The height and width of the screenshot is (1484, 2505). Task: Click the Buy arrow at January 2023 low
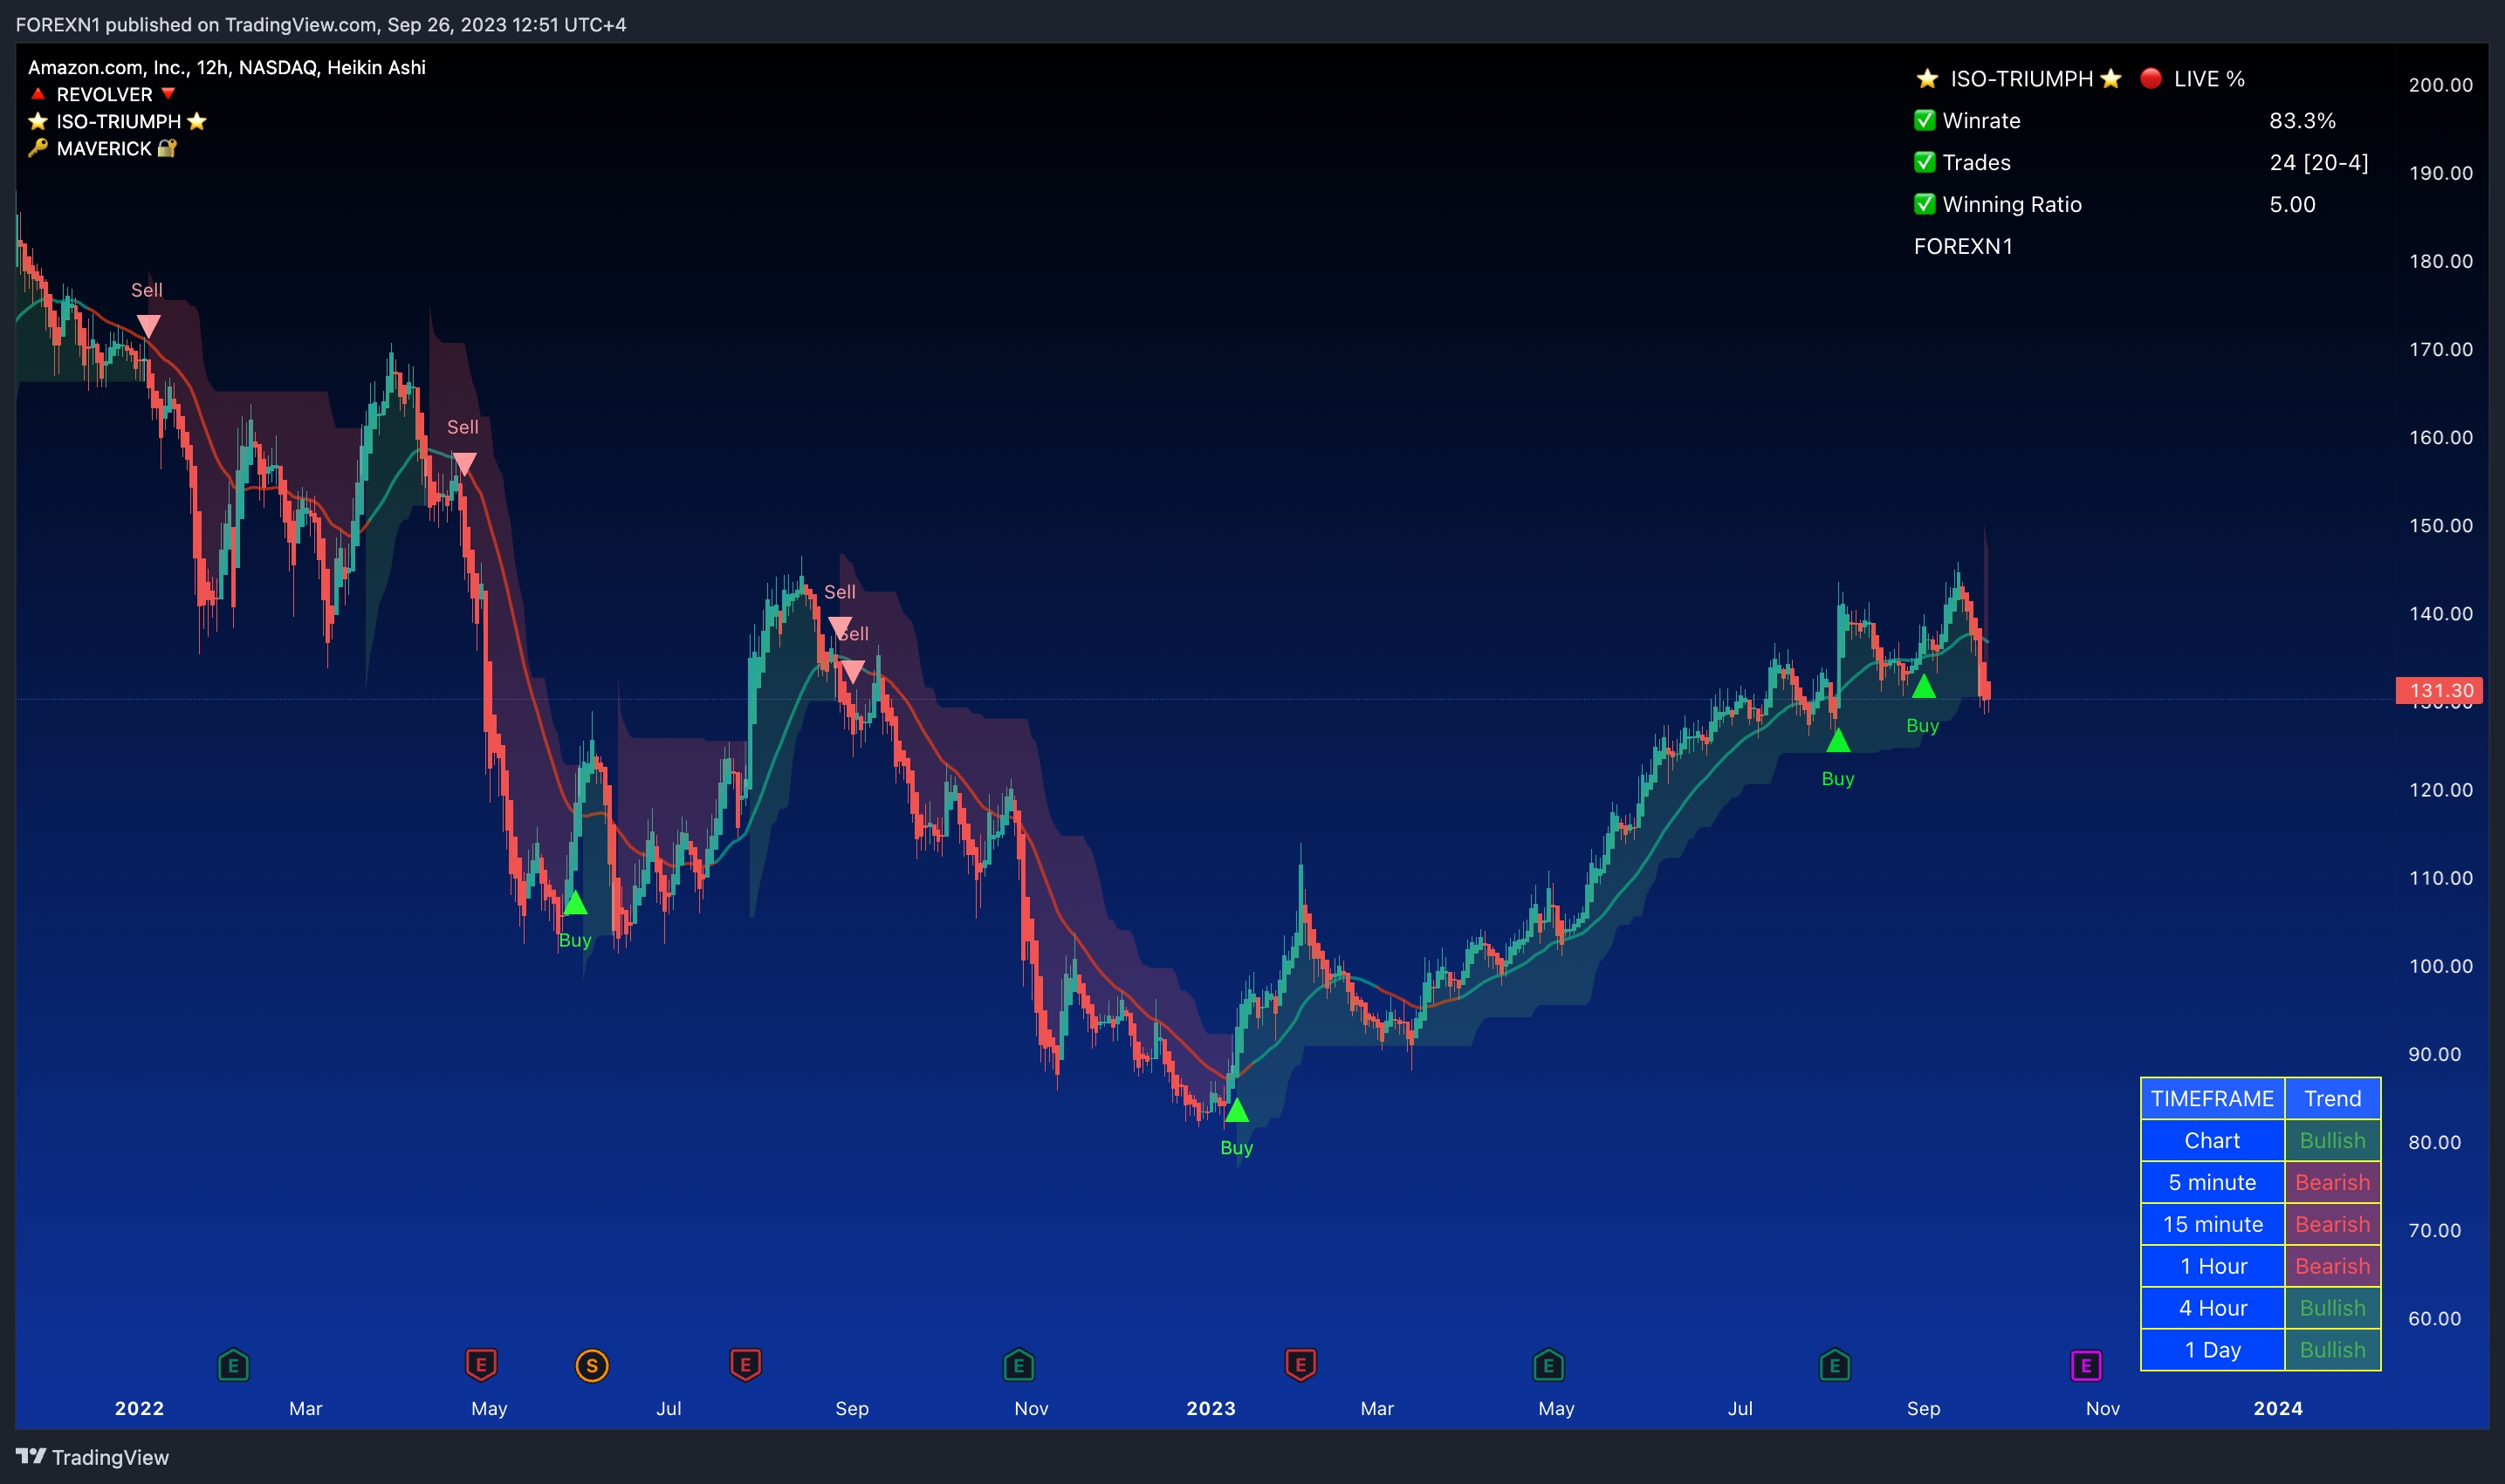click(x=1237, y=1110)
